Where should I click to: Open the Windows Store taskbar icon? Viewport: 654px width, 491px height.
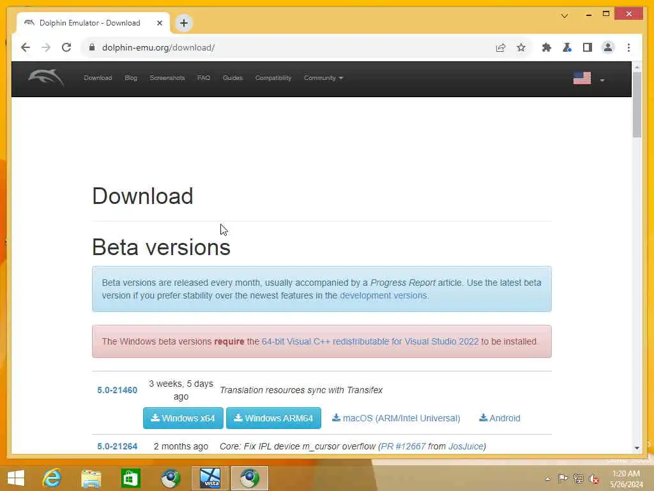click(130, 478)
